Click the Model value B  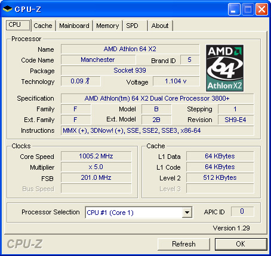click(156, 109)
